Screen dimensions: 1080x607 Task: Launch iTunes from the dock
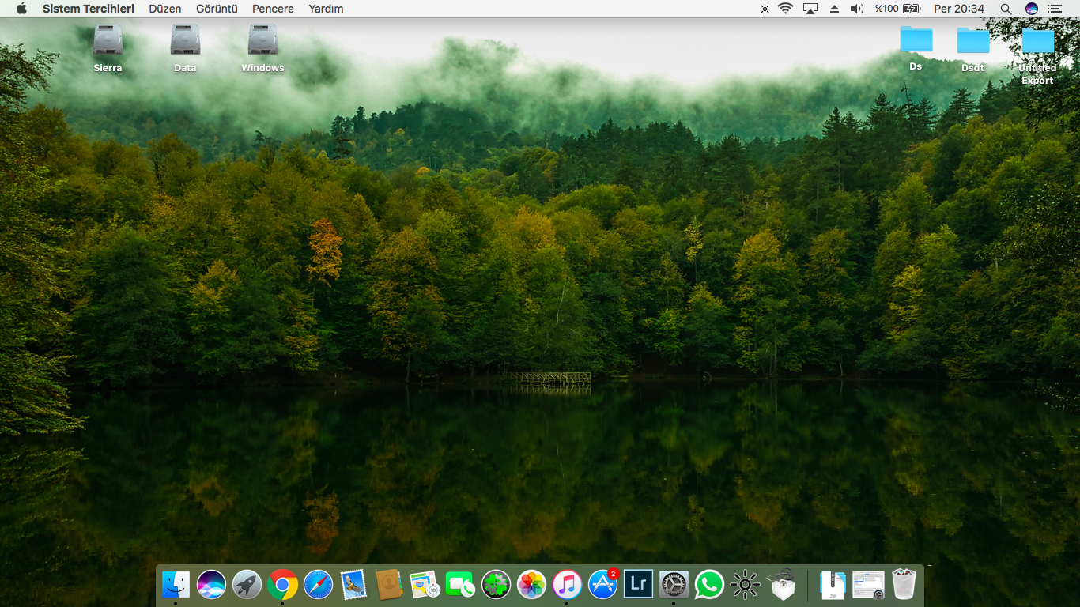(x=567, y=585)
